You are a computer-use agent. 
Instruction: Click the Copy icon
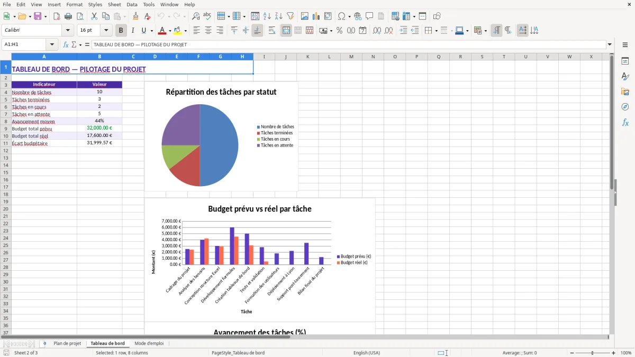tap(106, 16)
